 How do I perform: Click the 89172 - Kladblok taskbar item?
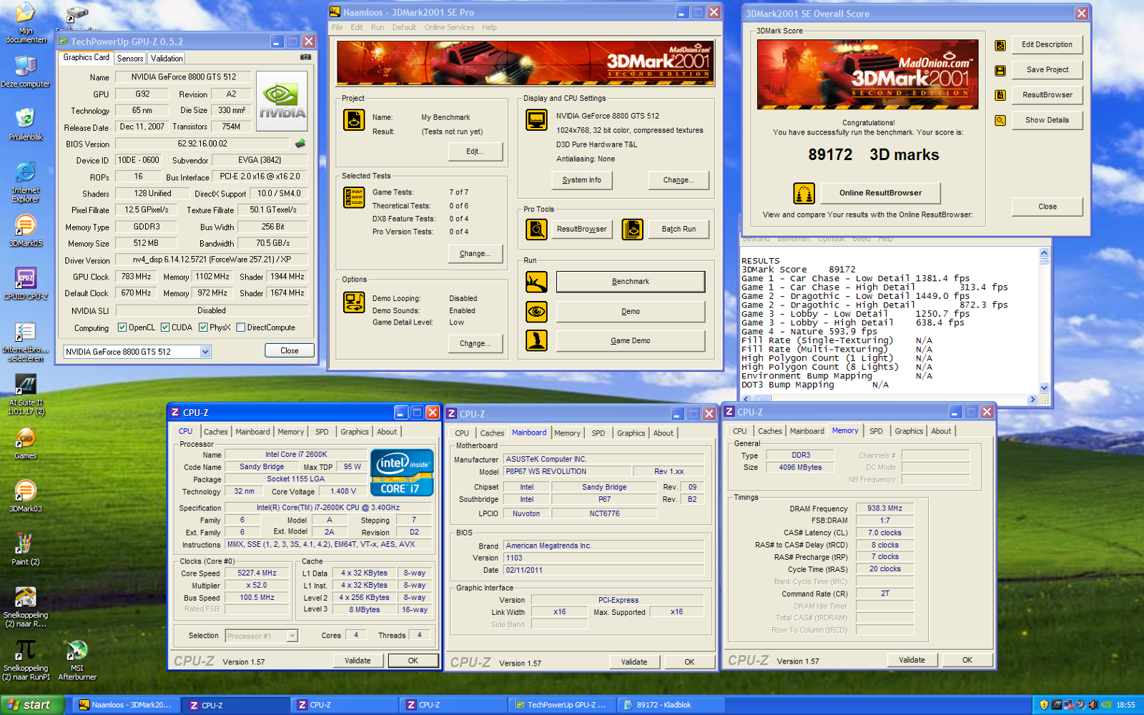point(671,705)
